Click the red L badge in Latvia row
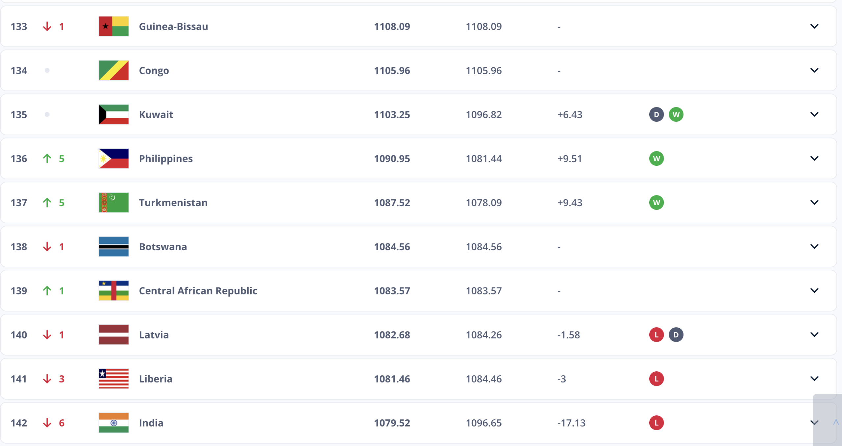This screenshot has height=446, width=842. click(x=656, y=335)
